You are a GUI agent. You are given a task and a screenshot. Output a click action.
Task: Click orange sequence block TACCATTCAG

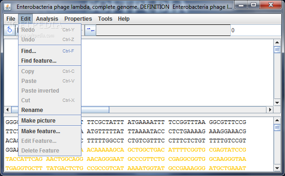pos(24,159)
